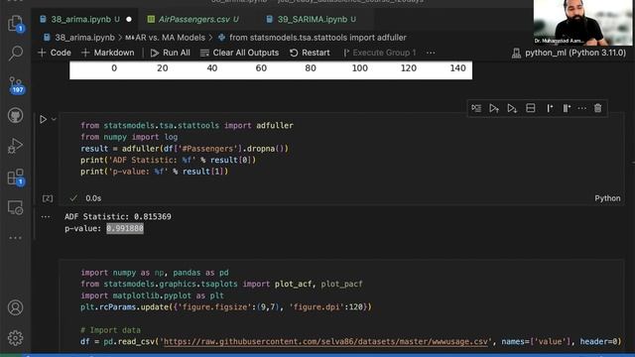Open the Search view in activity bar
The height and width of the screenshot is (357, 635).
point(16,53)
